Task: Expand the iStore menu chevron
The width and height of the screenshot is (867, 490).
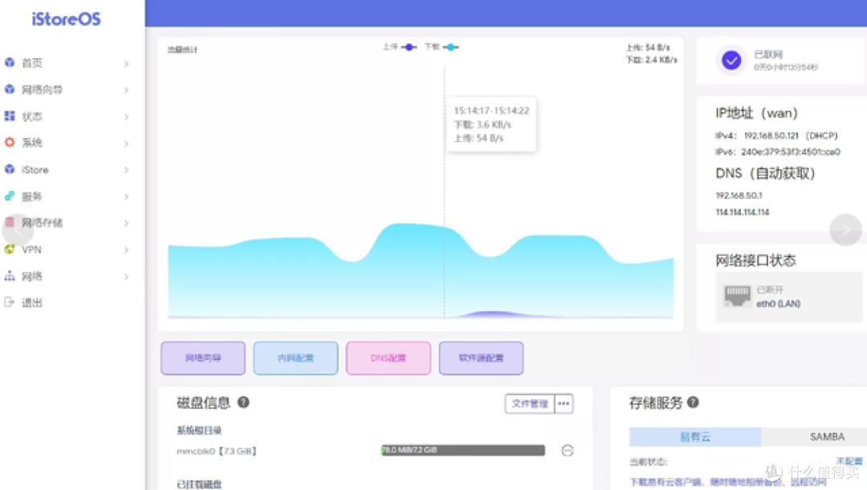Action: tap(126, 170)
